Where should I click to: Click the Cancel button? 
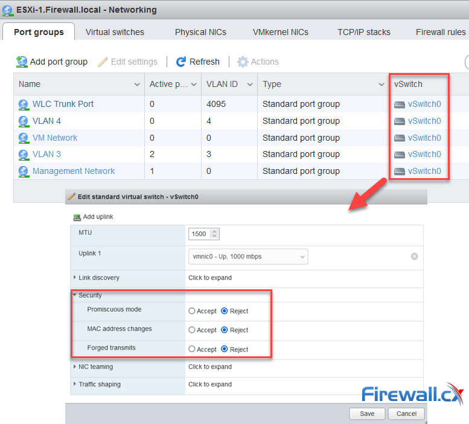[x=406, y=414]
